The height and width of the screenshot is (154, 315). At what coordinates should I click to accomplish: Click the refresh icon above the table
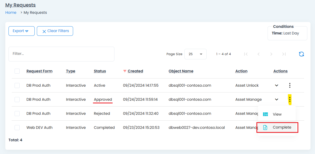301,54
